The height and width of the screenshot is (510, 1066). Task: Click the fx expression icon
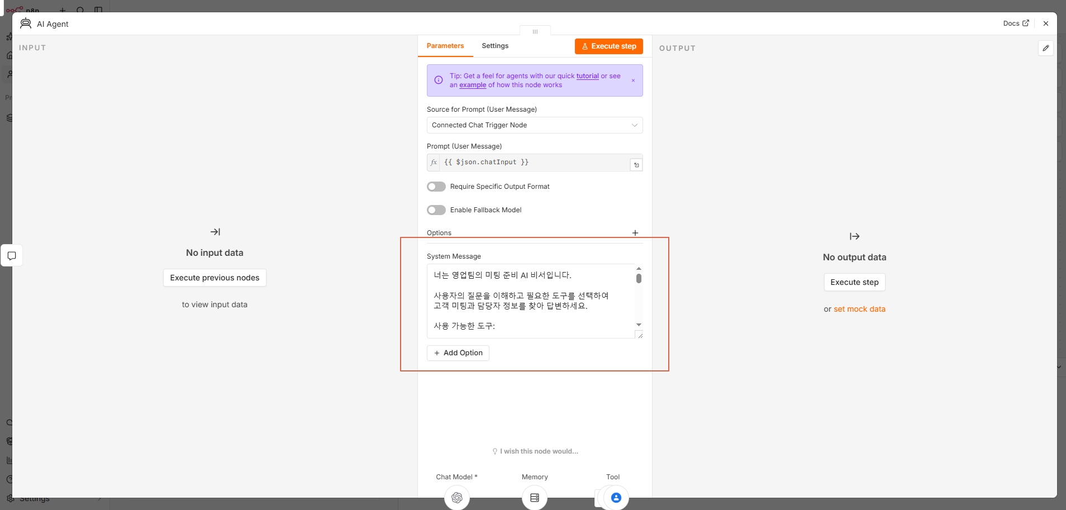click(434, 163)
